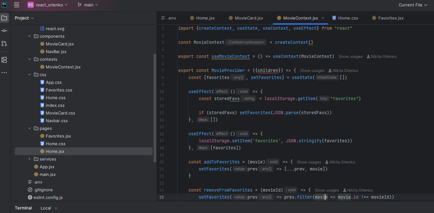Switch to the Home.jsx editor tab
The width and height of the screenshot is (434, 213).
[203, 18]
